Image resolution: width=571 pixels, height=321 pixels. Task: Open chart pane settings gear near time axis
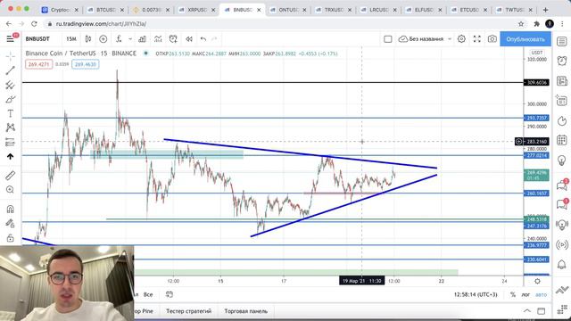coord(537,281)
